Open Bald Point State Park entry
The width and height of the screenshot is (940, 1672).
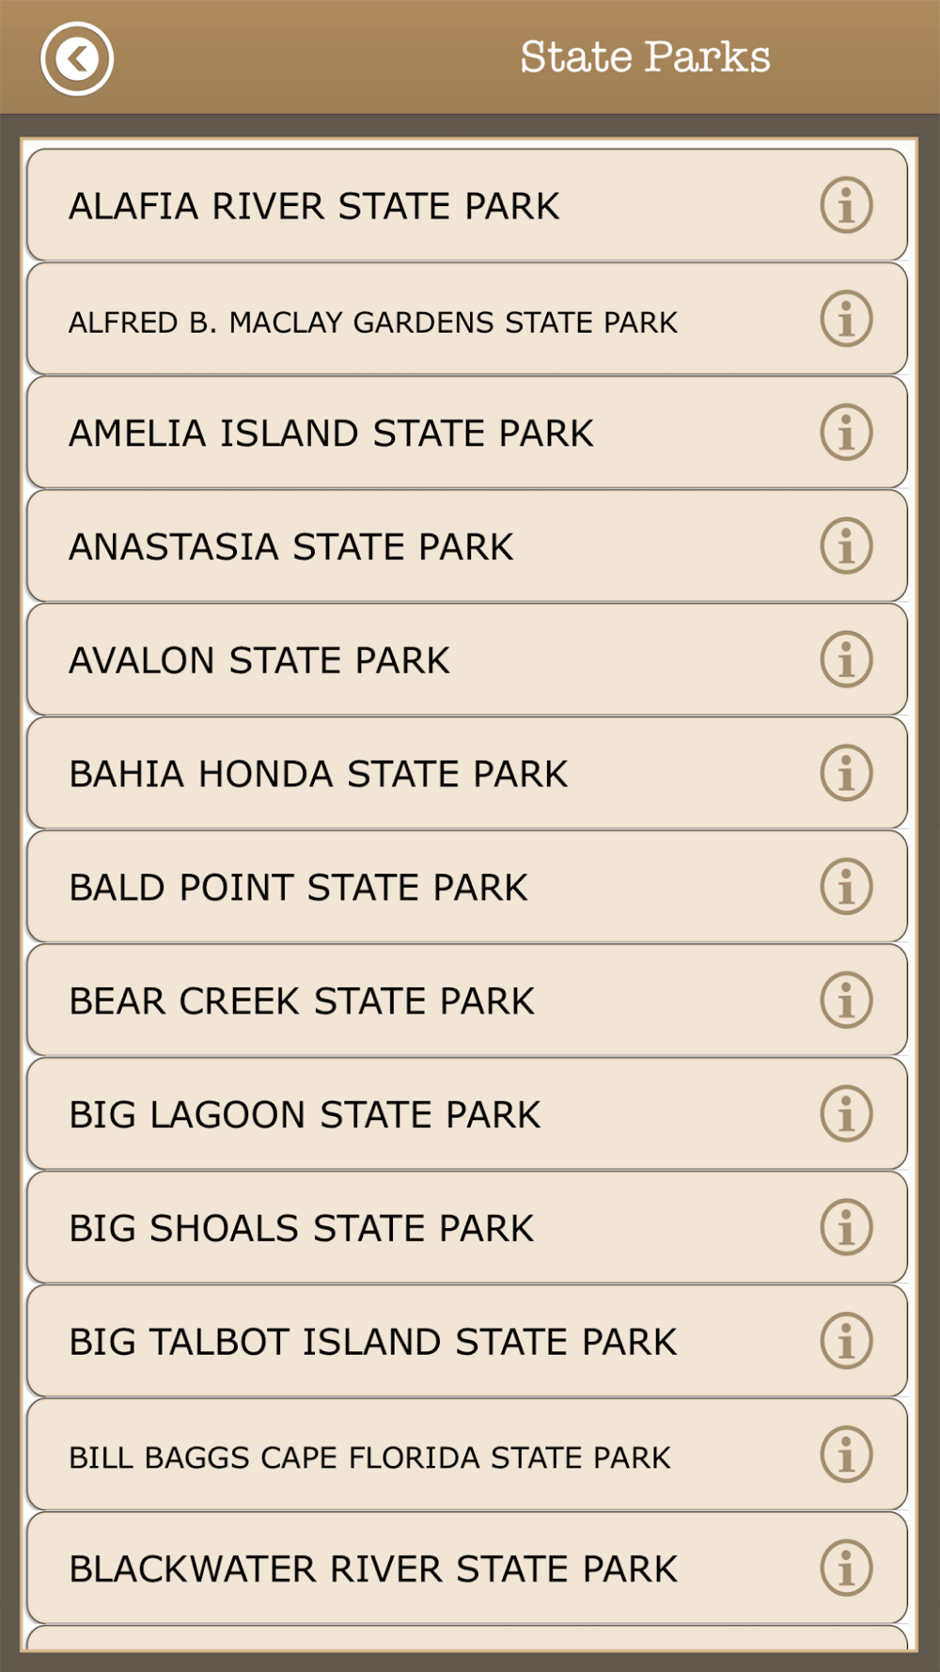[467, 887]
